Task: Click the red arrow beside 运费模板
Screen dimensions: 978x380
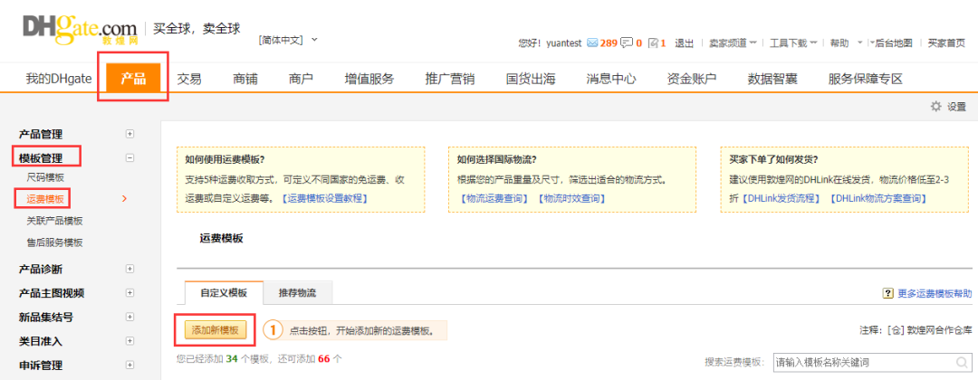Action: (125, 199)
